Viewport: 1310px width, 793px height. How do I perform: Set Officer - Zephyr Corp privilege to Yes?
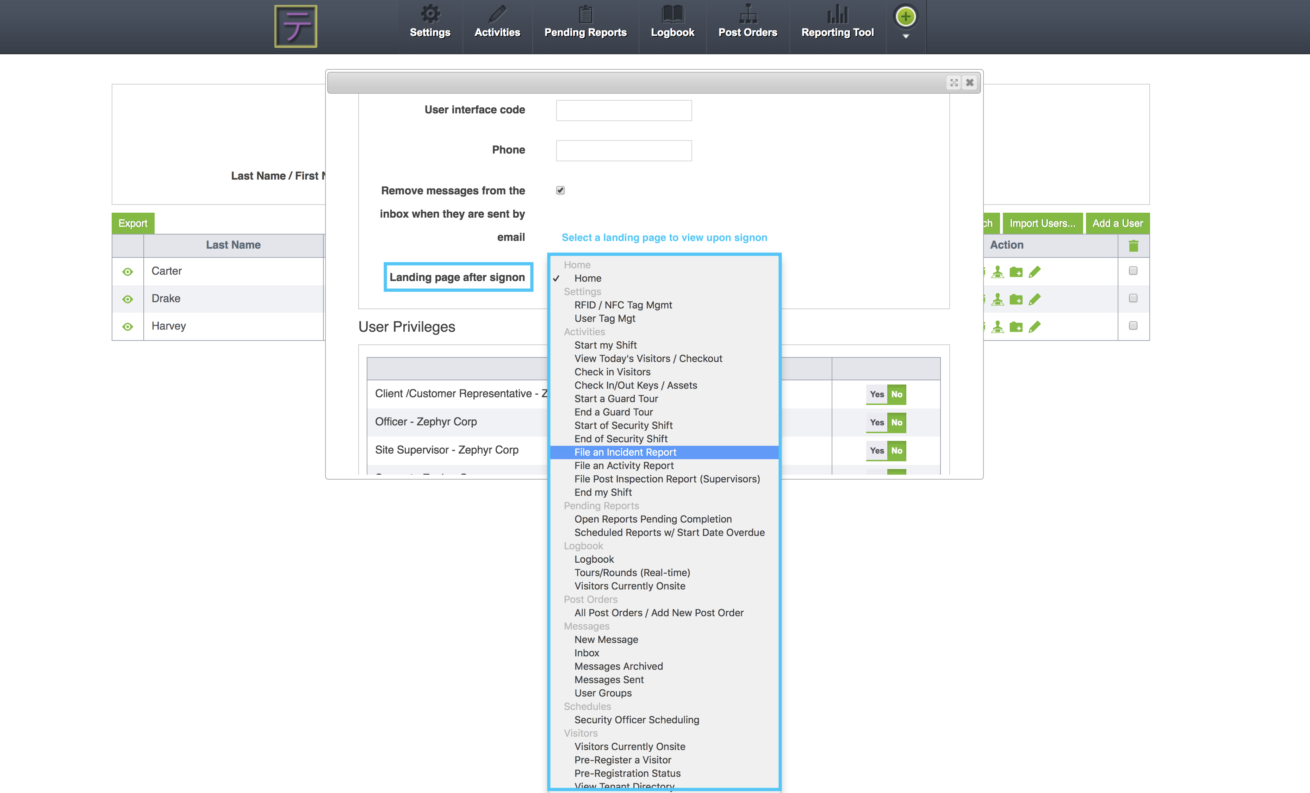pos(877,423)
